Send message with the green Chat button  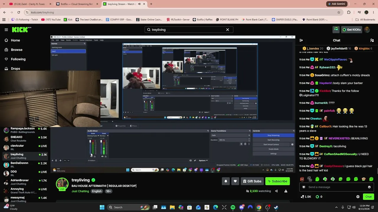coord(368,197)
